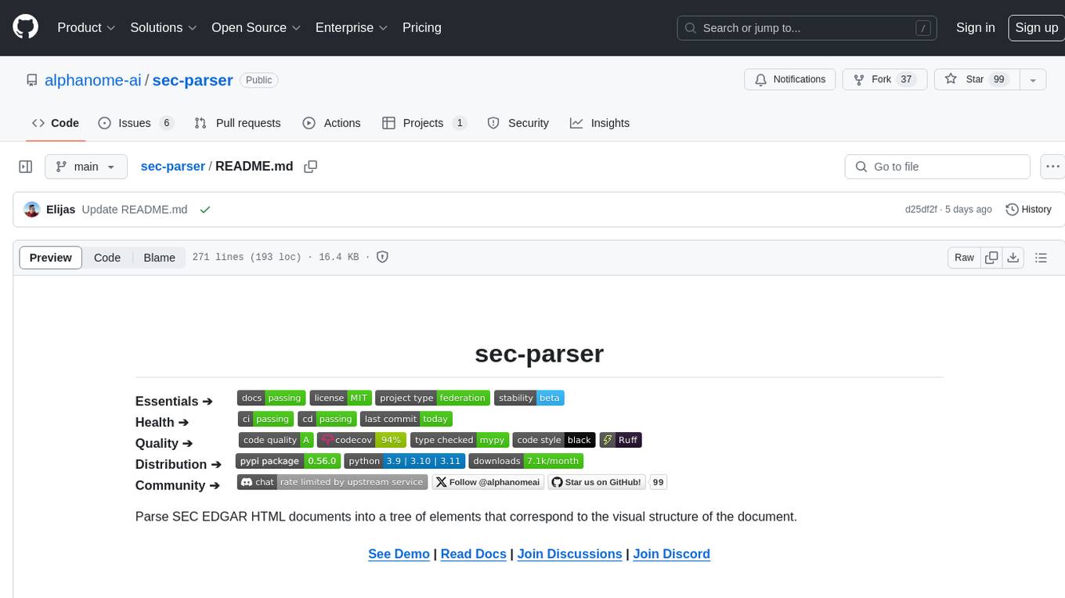Click the Notifications bell button
The height and width of the screenshot is (598, 1065).
790,80
